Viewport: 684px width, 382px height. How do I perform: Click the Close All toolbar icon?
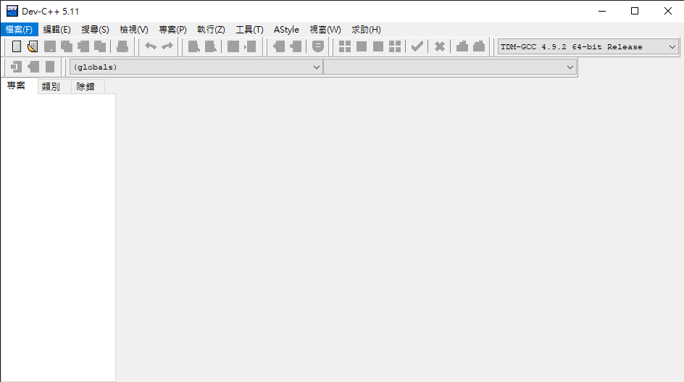pyautogui.click(x=100, y=46)
